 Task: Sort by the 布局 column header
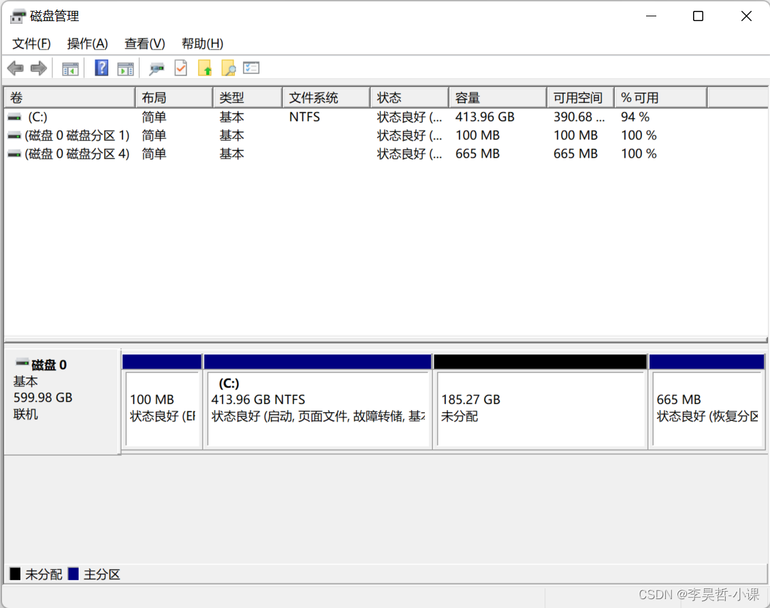[174, 98]
